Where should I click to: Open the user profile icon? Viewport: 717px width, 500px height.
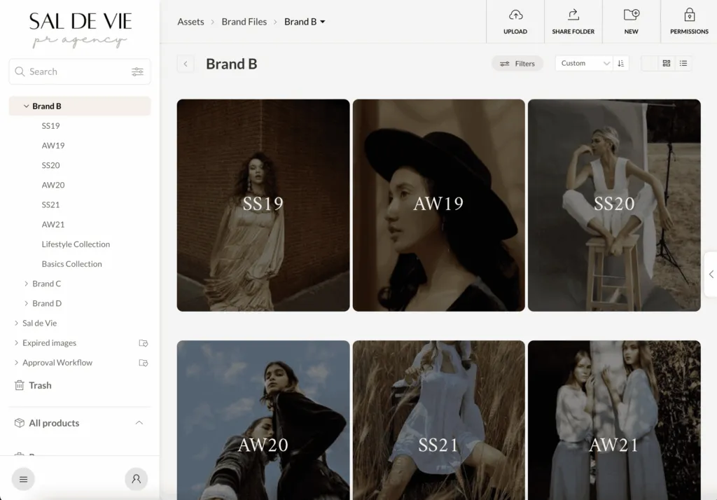[x=137, y=479]
